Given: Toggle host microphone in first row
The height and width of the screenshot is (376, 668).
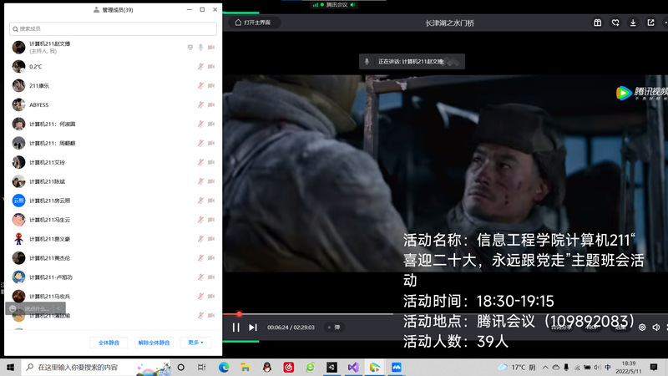Looking at the screenshot, I should click(x=200, y=48).
